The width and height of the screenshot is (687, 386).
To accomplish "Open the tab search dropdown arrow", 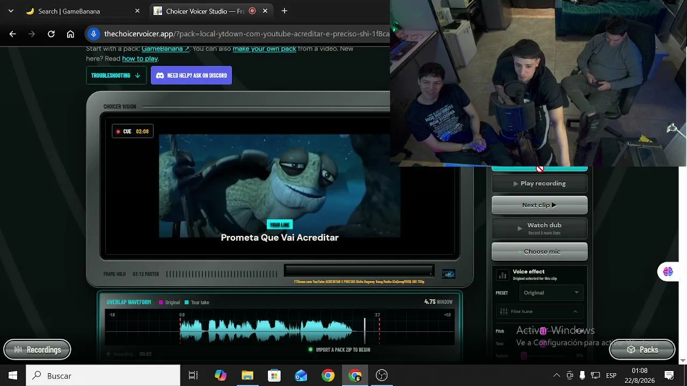I will click(x=11, y=11).
